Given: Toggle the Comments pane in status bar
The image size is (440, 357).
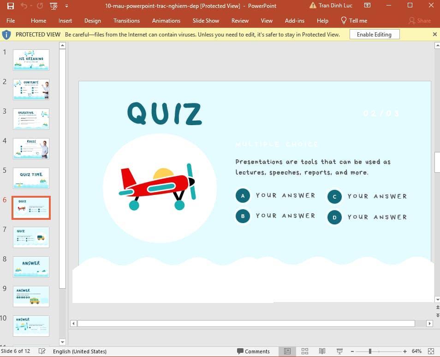Looking at the screenshot, I should pos(253,351).
